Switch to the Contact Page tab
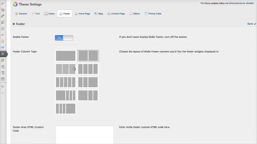Image resolution: width=257 pixels, height=144 pixels. pyautogui.click(x=116, y=14)
